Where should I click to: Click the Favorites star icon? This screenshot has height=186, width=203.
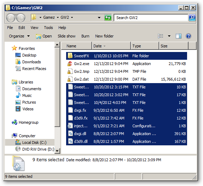[14, 48]
